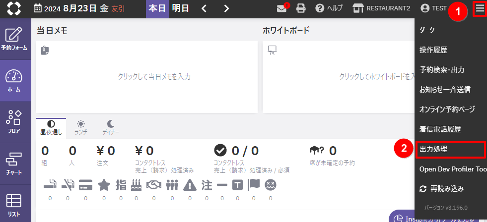The image size is (487, 222).
Task: Click the 本日 (today) button
Action: (157, 8)
